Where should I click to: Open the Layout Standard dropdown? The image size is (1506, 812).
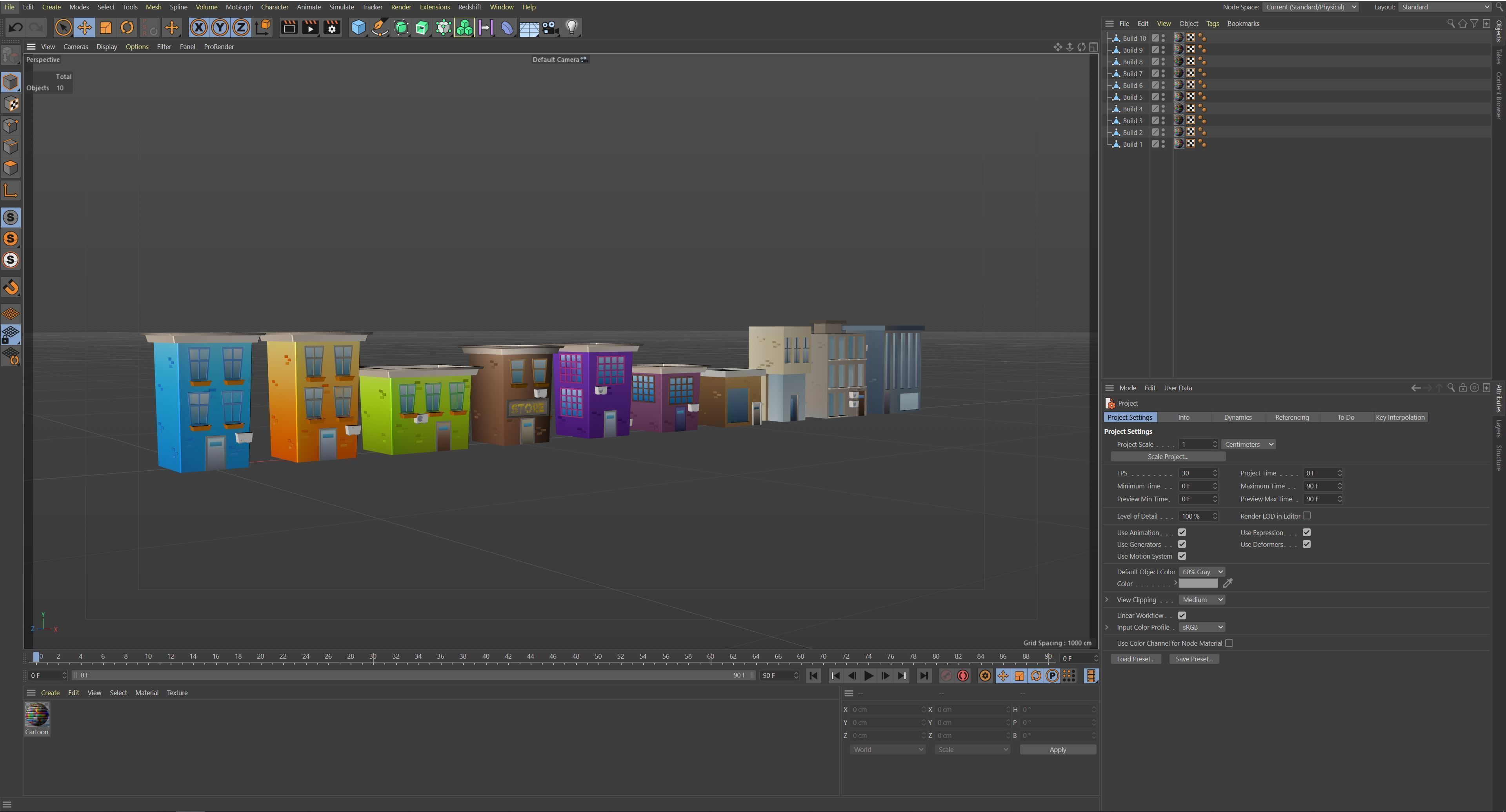click(x=1444, y=7)
